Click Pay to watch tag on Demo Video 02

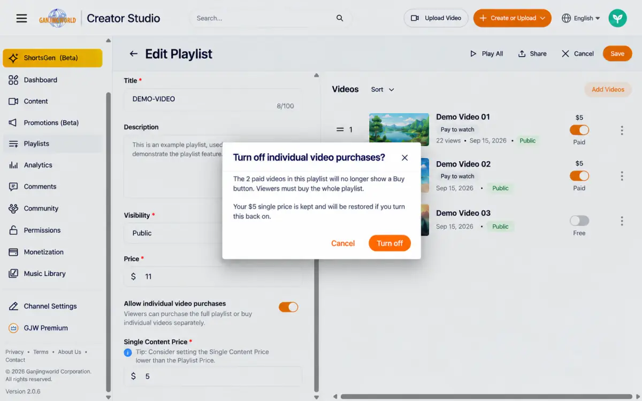pos(457,176)
